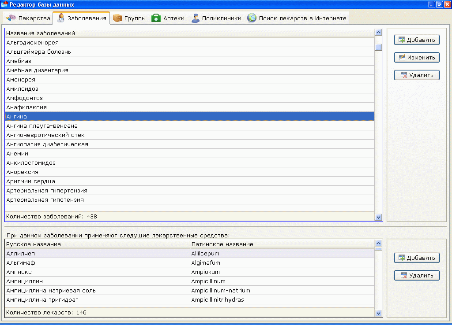Viewport: 452px width, 325px height.
Task: Select Артериальная гипертензия row
Action: coord(190,190)
